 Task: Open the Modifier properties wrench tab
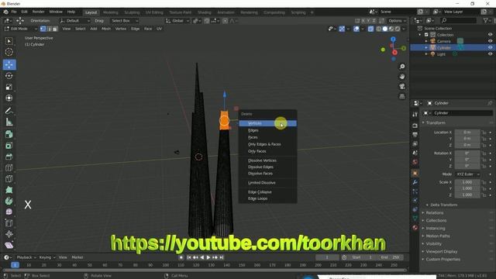click(x=415, y=182)
